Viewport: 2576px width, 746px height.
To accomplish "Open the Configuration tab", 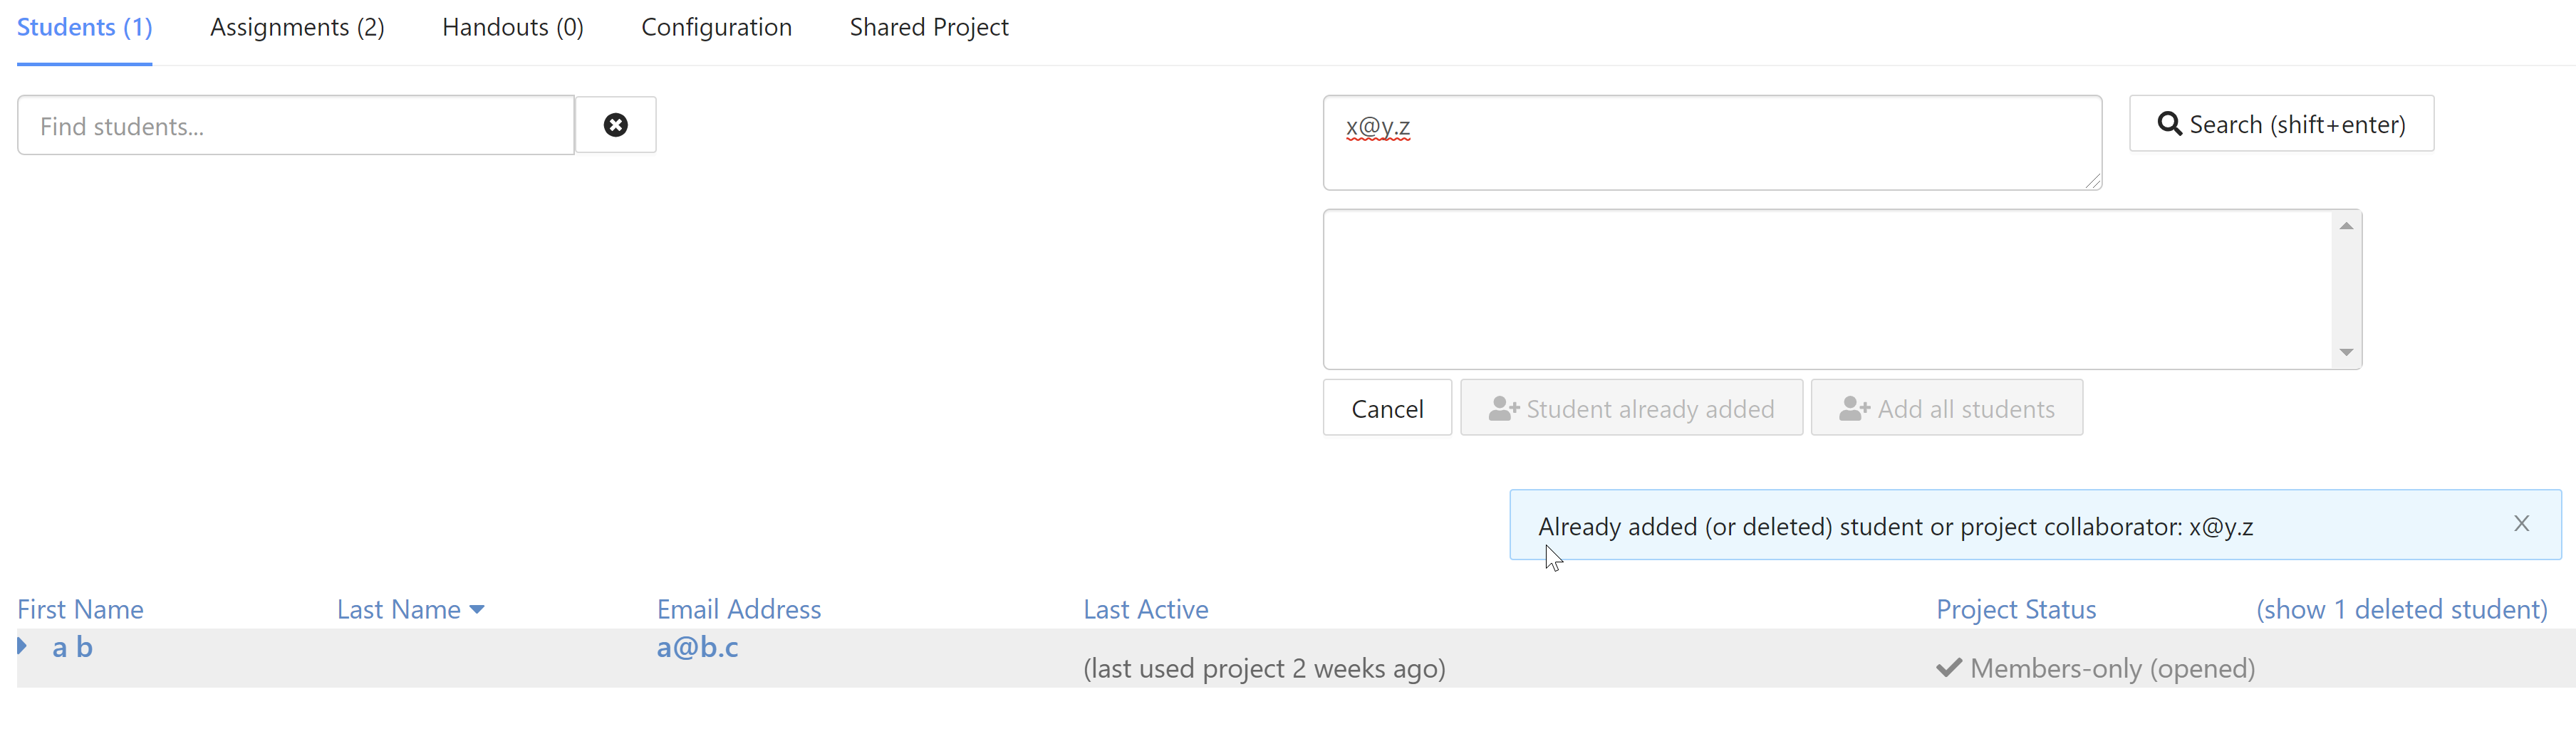I will tap(716, 27).
